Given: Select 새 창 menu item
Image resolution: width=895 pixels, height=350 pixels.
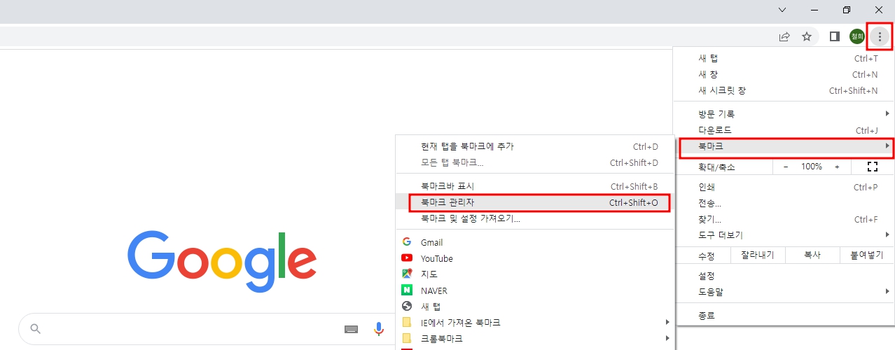Looking at the screenshot, I should point(785,75).
